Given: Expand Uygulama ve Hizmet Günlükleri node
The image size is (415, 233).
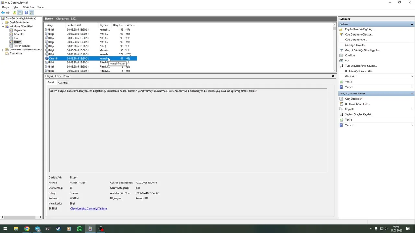Looking at the screenshot, I should tap(3, 50).
